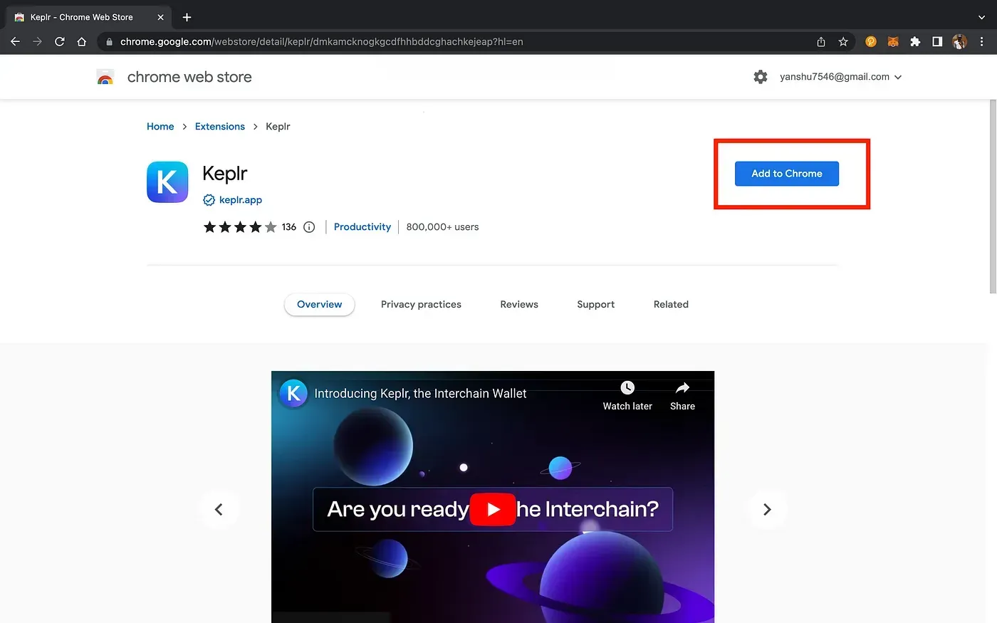Click the Keplr extension name heading
The image size is (997, 623).
click(x=225, y=174)
